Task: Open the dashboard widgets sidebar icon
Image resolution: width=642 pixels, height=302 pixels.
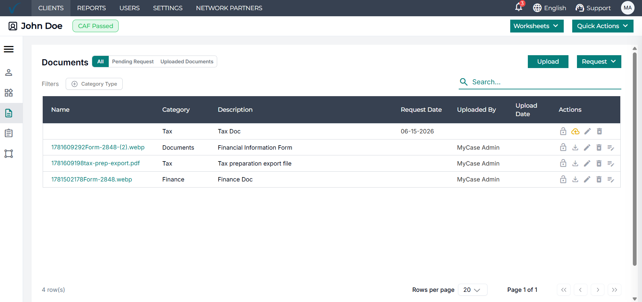Action: pyautogui.click(x=9, y=93)
